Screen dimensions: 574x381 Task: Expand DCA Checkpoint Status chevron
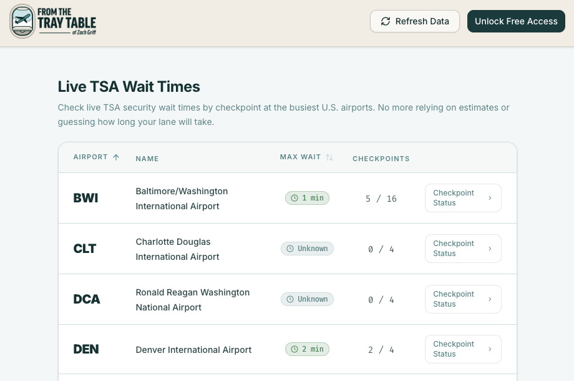[490, 299]
